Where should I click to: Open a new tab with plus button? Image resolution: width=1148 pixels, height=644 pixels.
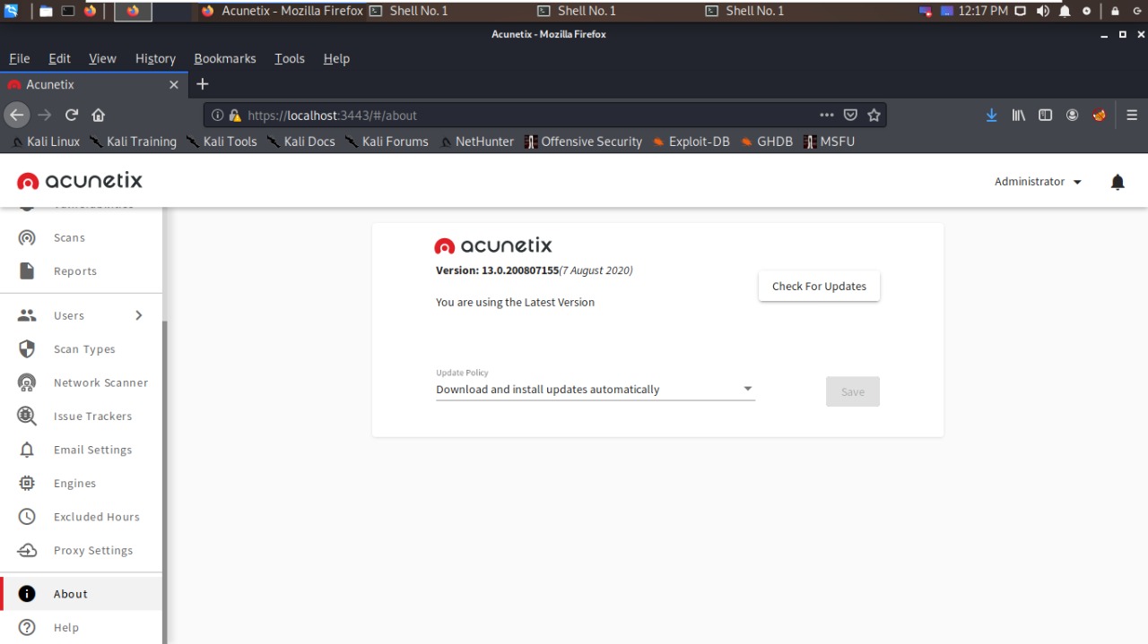203,84
